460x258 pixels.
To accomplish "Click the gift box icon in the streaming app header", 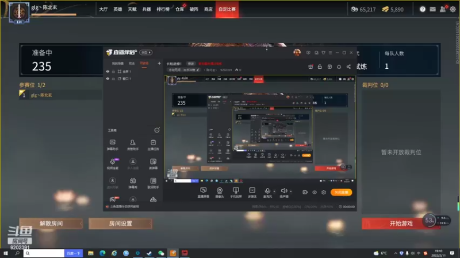I will pos(310,67).
